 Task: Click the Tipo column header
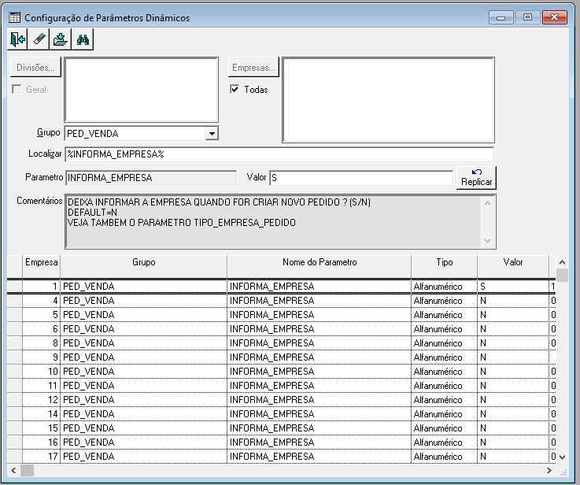[x=445, y=266]
